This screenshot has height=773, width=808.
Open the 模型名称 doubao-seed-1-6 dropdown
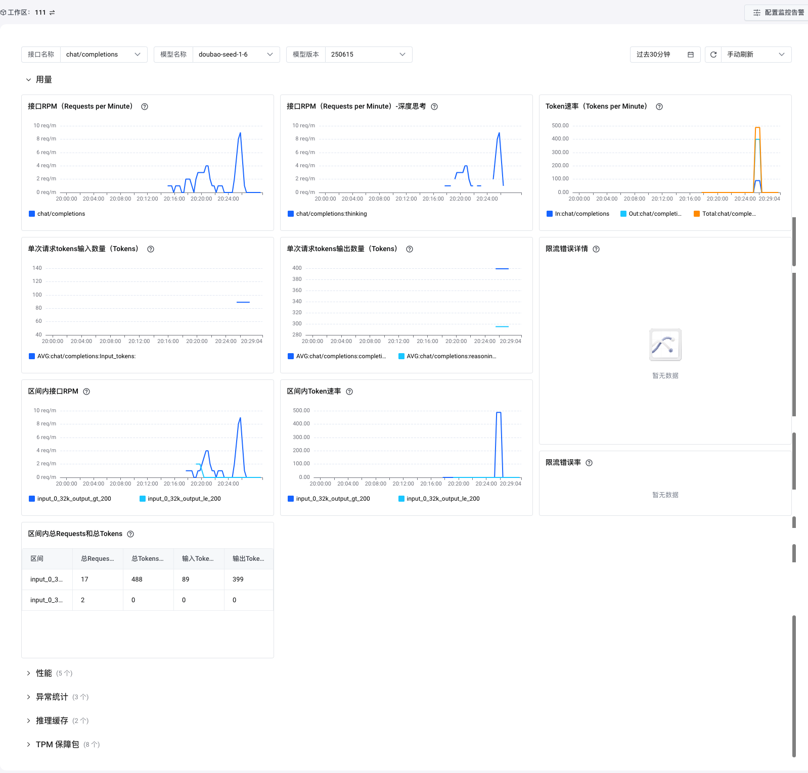(x=236, y=55)
